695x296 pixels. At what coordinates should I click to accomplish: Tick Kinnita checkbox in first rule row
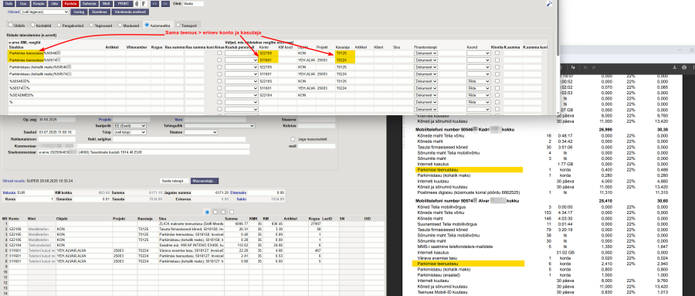click(497, 53)
